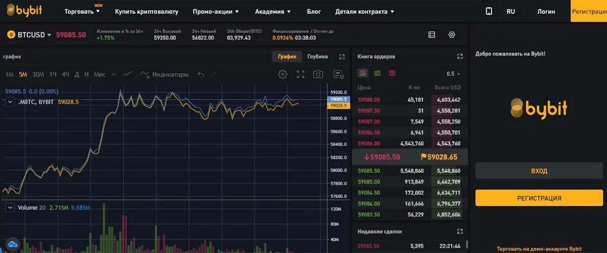Image resolution: width=607 pixels, height=253 pixels.
Task: Select the Мес monthly timeframe
Action: (x=100, y=74)
